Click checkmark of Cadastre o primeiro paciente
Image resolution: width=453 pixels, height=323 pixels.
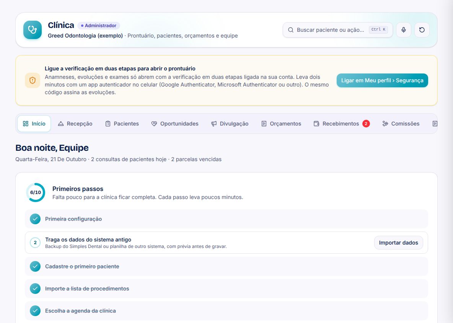pyautogui.click(x=35, y=266)
